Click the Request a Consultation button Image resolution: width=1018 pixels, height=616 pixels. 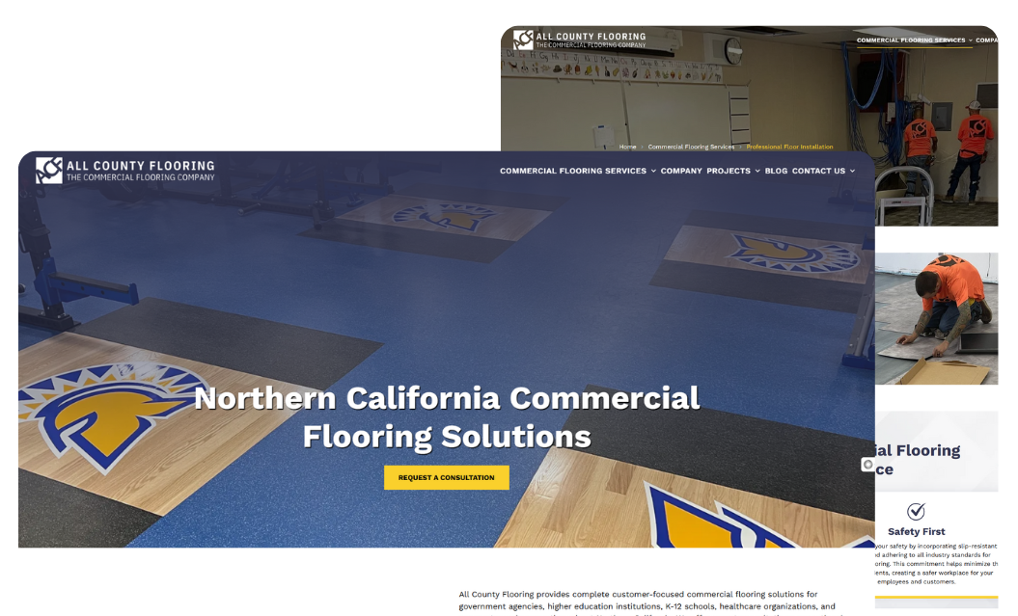coord(446,477)
